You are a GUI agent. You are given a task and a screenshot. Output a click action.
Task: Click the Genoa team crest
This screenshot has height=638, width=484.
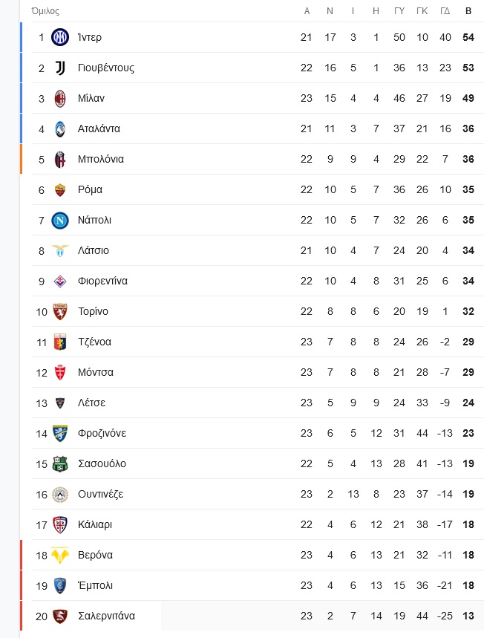click(x=60, y=342)
